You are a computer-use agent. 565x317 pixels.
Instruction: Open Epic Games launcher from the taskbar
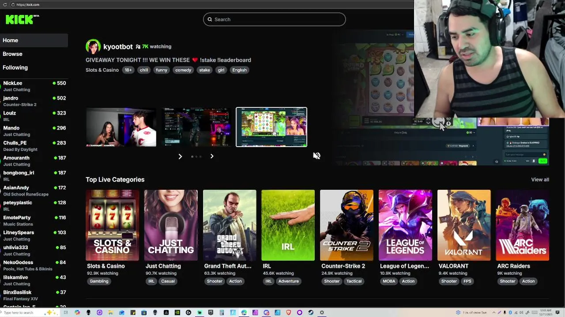(x=211, y=313)
